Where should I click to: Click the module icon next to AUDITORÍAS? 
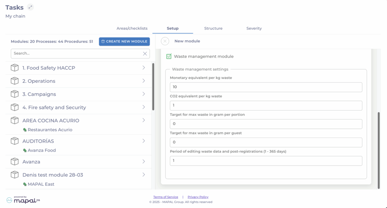(15, 141)
